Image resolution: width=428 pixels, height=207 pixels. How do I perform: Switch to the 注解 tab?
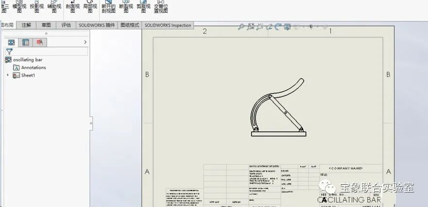click(27, 25)
